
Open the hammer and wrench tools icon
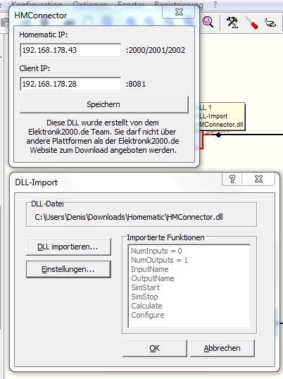[x=232, y=23]
